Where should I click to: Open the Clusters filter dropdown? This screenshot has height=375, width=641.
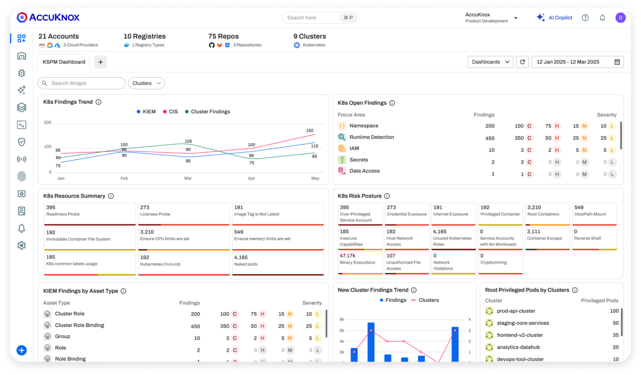(146, 83)
